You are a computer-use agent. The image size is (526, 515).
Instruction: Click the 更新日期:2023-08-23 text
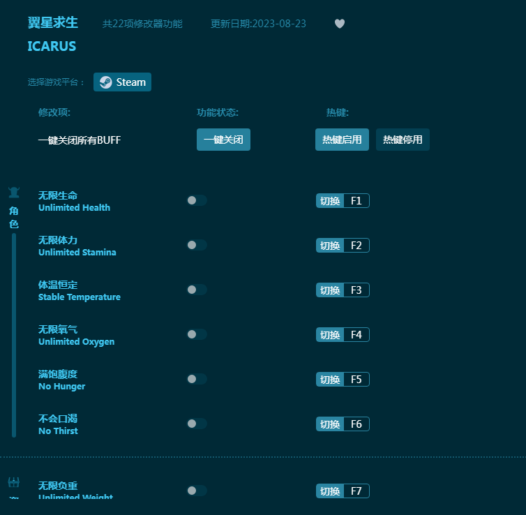258,24
